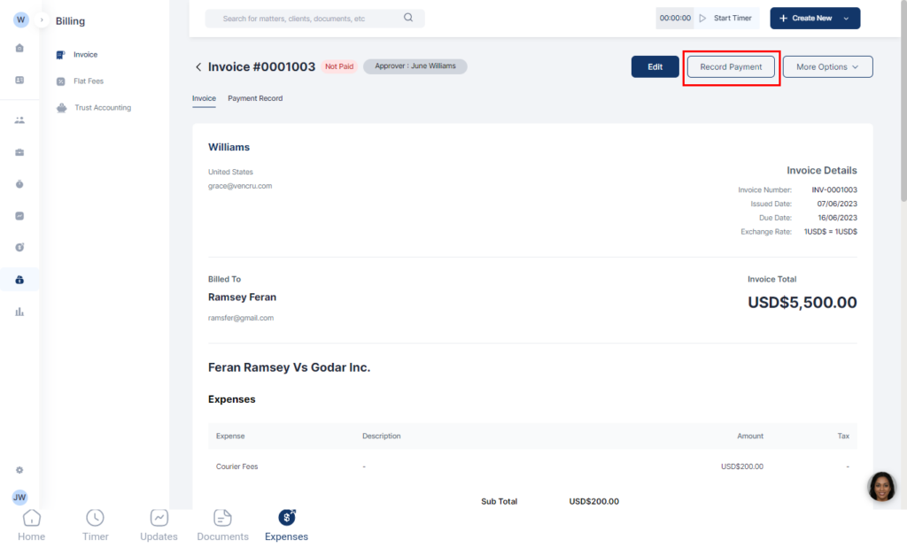
Task: Switch to the Payment Record tab
Action: coord(255,98)
